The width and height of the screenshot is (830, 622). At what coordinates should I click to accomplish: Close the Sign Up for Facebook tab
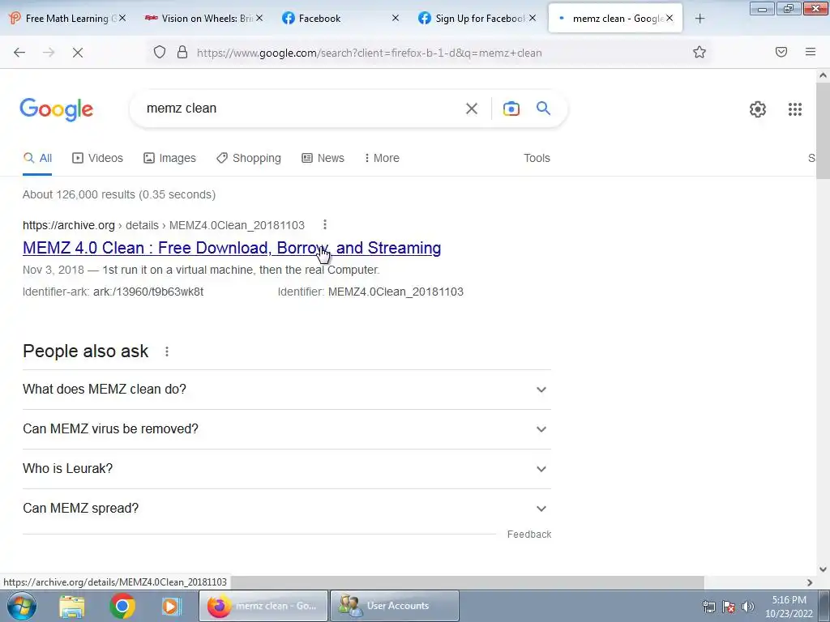533,18
